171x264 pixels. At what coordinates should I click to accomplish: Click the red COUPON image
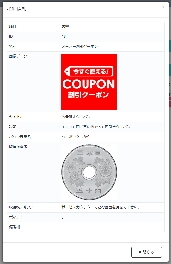(89, 82)
